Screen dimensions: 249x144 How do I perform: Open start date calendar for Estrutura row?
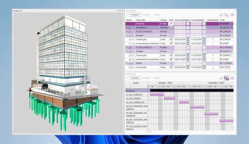(188, 24)
